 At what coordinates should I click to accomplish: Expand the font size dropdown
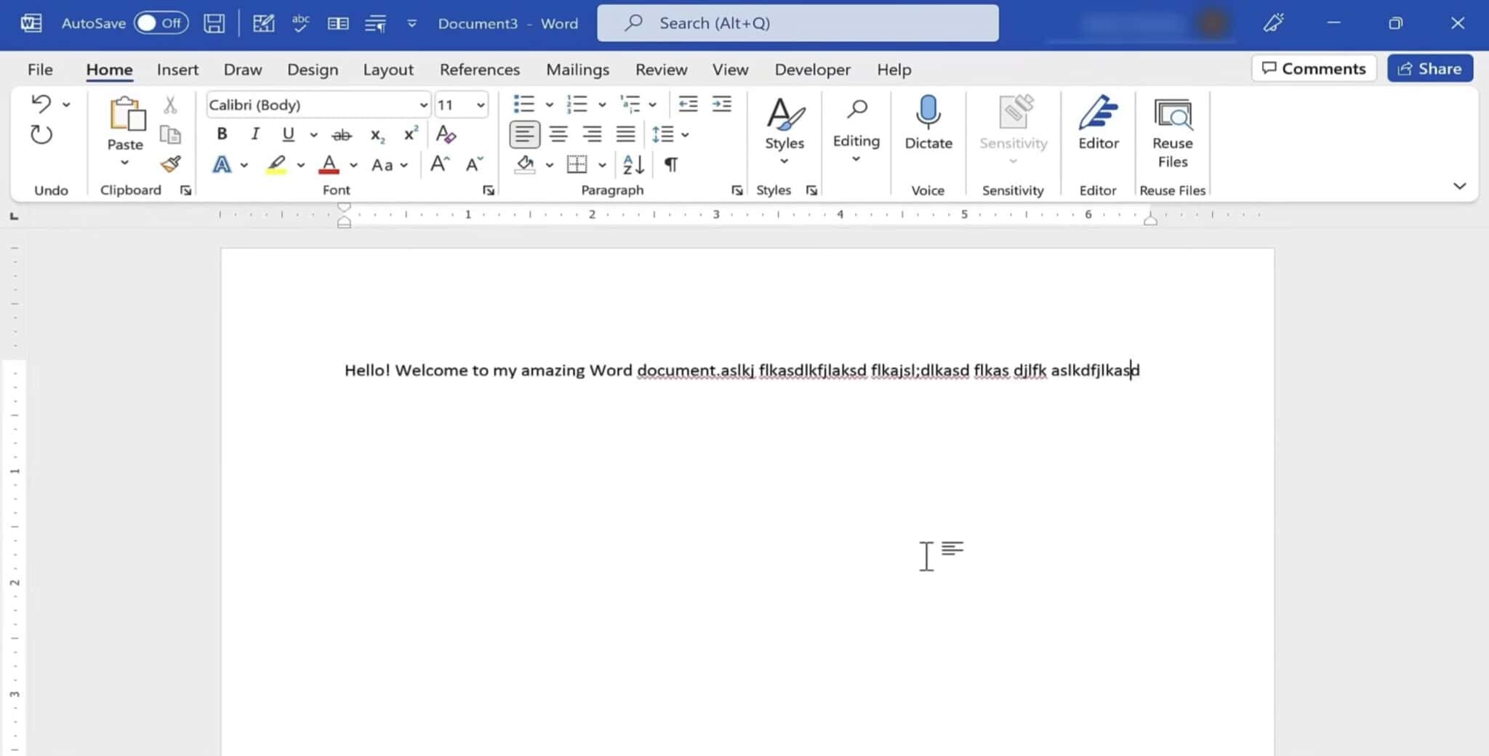click(x=478, y=105)
